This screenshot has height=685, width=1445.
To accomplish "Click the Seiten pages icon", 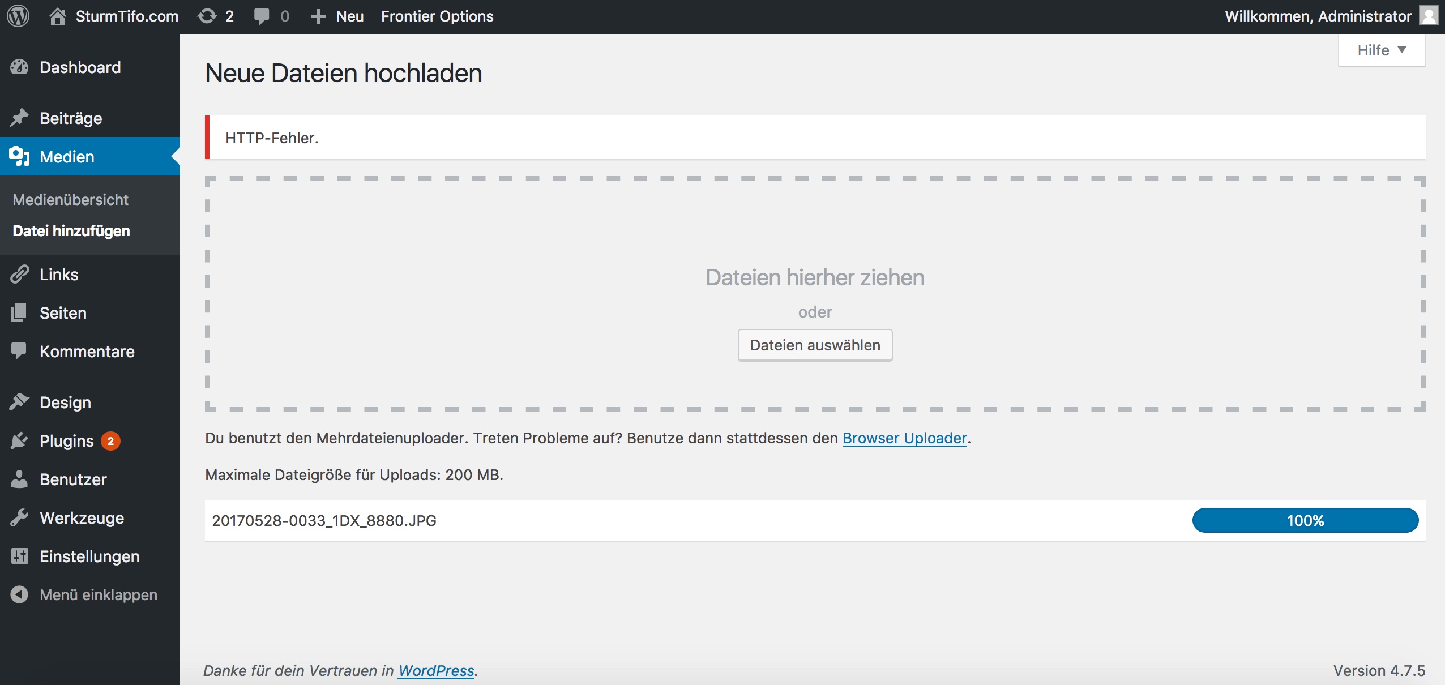I will click(x=19, y=312).
